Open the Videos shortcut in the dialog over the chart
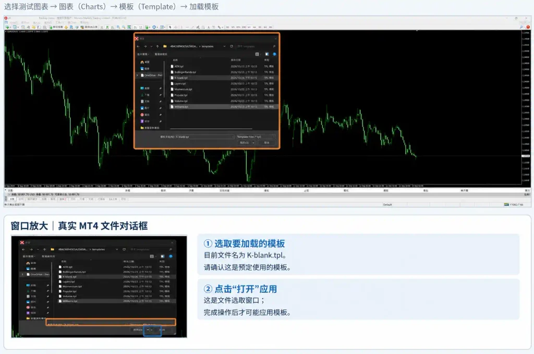Viewport: 534px width, 354px height. pyautogui.click(x=145, y=121)
